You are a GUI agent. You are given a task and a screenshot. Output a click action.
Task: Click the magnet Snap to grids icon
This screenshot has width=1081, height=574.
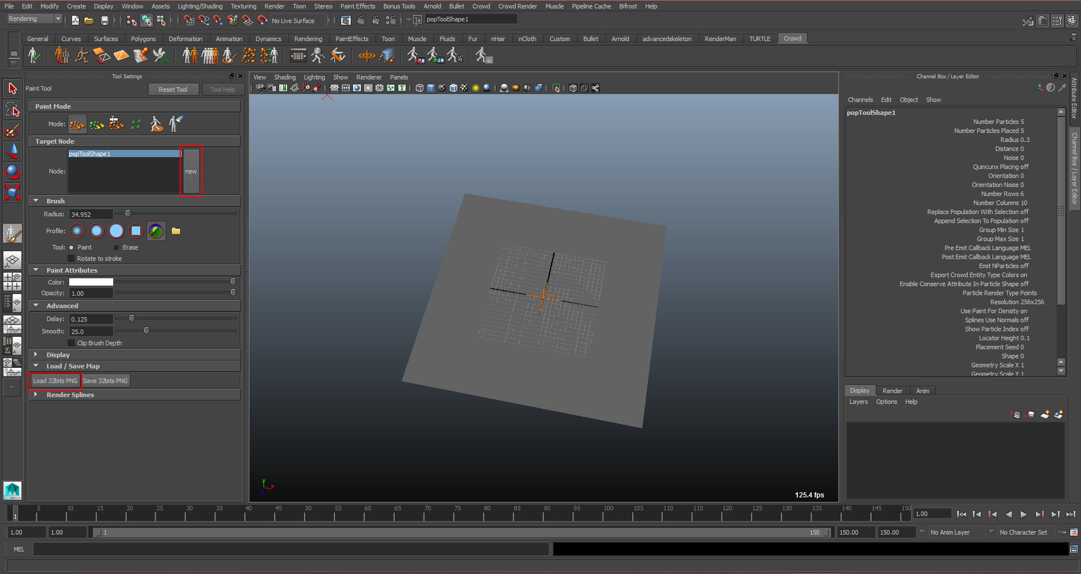189,21
